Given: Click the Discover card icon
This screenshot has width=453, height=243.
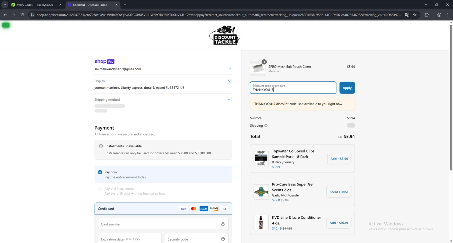Looking at the screenshot, I should click(214, 209).
